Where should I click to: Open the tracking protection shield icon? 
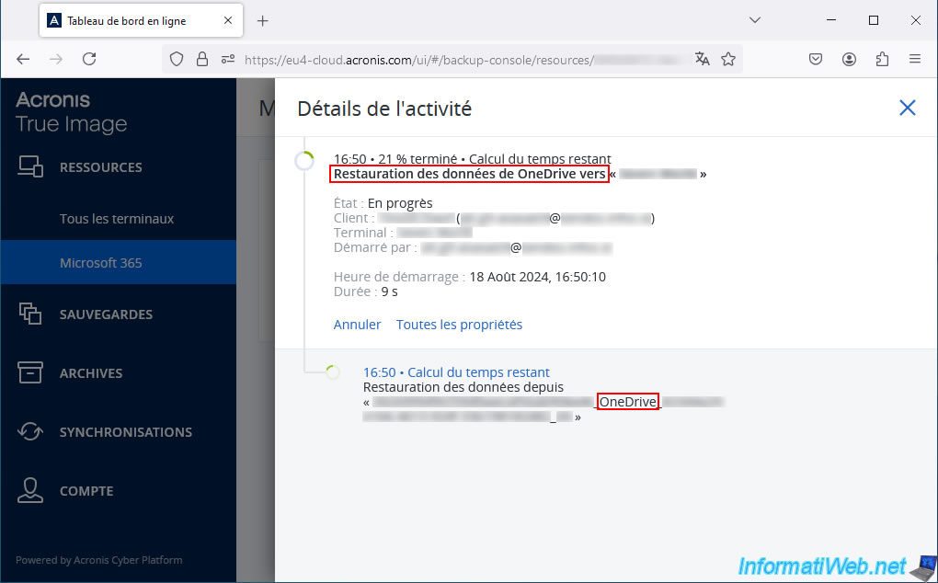[x=177, y=59]
